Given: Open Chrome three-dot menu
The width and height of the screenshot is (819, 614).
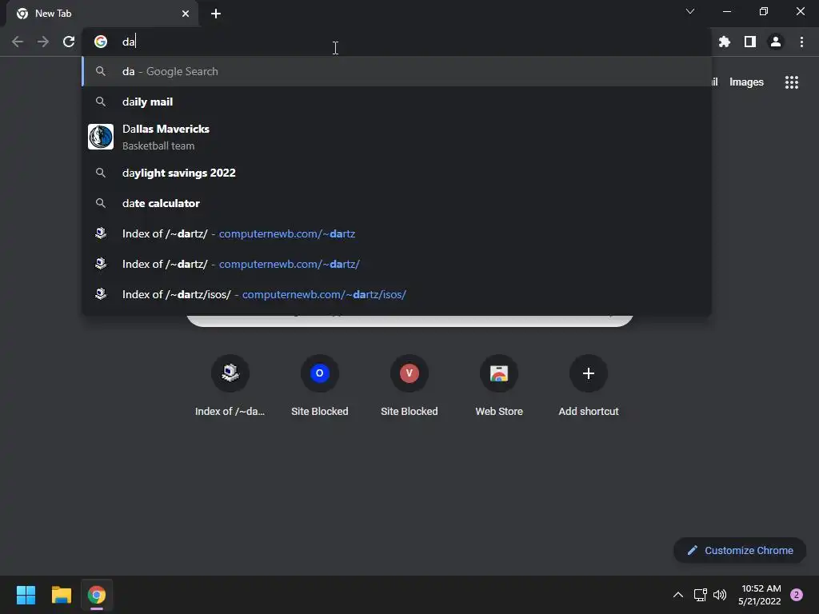Looking at the screenshot, I should point(801,42).
